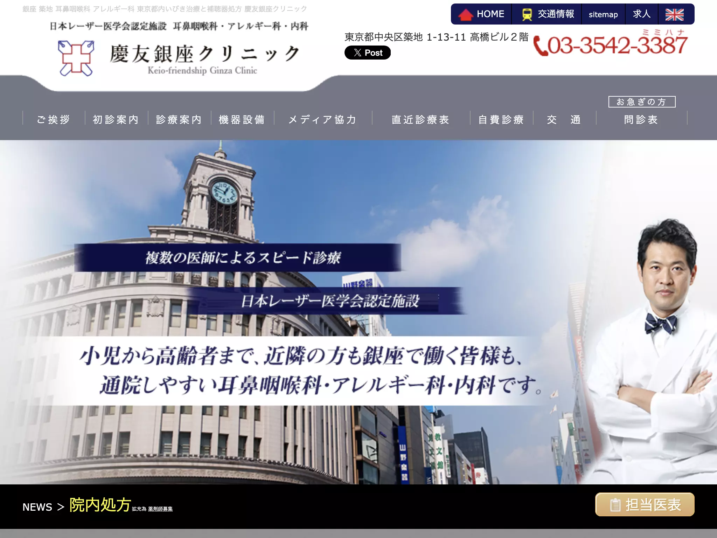Follow the 薬剤師募集 news link

[160, 509]
